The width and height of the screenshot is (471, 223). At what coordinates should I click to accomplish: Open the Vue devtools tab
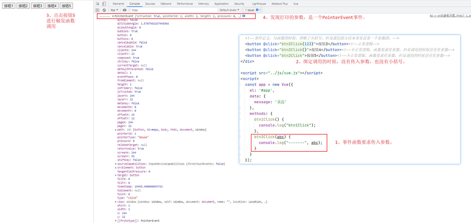click(x=296, y=4)
